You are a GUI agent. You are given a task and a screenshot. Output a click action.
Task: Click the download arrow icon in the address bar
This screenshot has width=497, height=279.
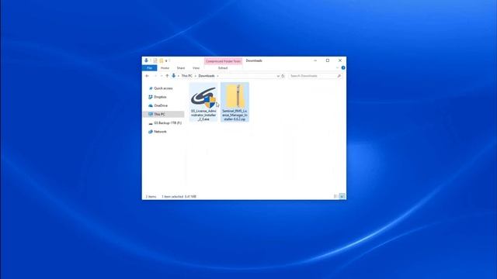[x=174, y=76]
